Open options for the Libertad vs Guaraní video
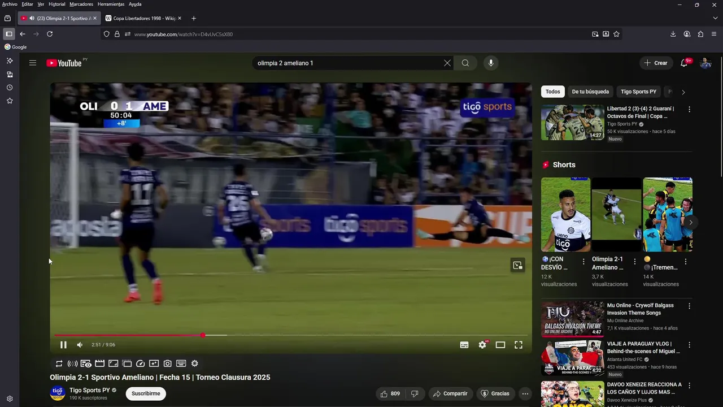 [689, 109]
